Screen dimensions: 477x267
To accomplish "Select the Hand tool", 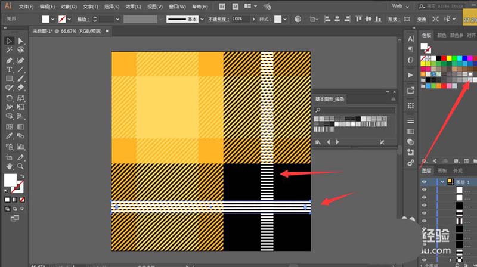I will 9,166.
